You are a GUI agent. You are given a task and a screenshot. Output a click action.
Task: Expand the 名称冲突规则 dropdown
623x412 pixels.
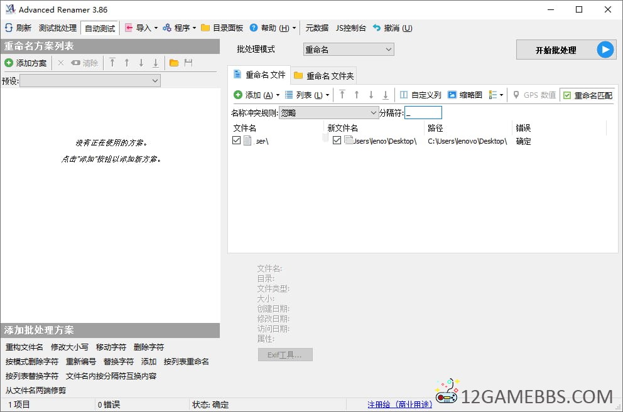click(x=328, y=113)
